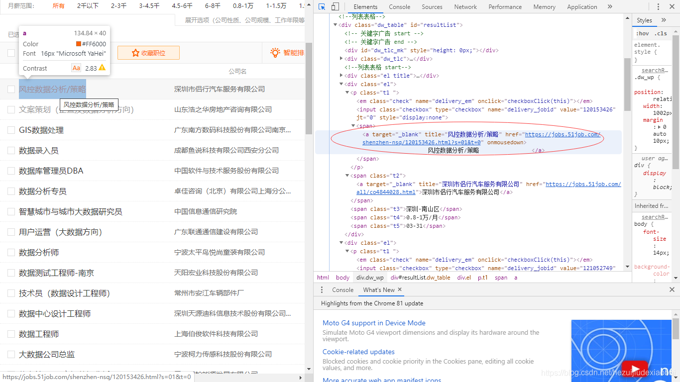
Task: Toggle the device toolbar icon
Action: coord(335,6)
